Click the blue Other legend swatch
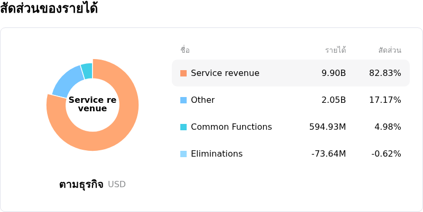423x212 pixels. coord(183,100)
